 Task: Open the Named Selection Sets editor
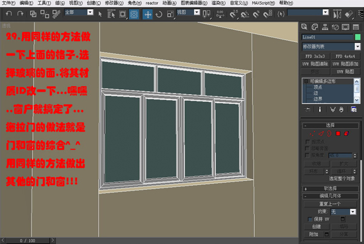281,14
